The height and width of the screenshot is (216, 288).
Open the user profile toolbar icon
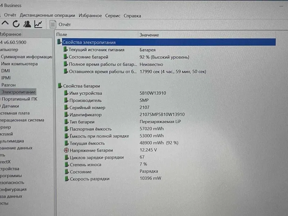tap(27, 24)
